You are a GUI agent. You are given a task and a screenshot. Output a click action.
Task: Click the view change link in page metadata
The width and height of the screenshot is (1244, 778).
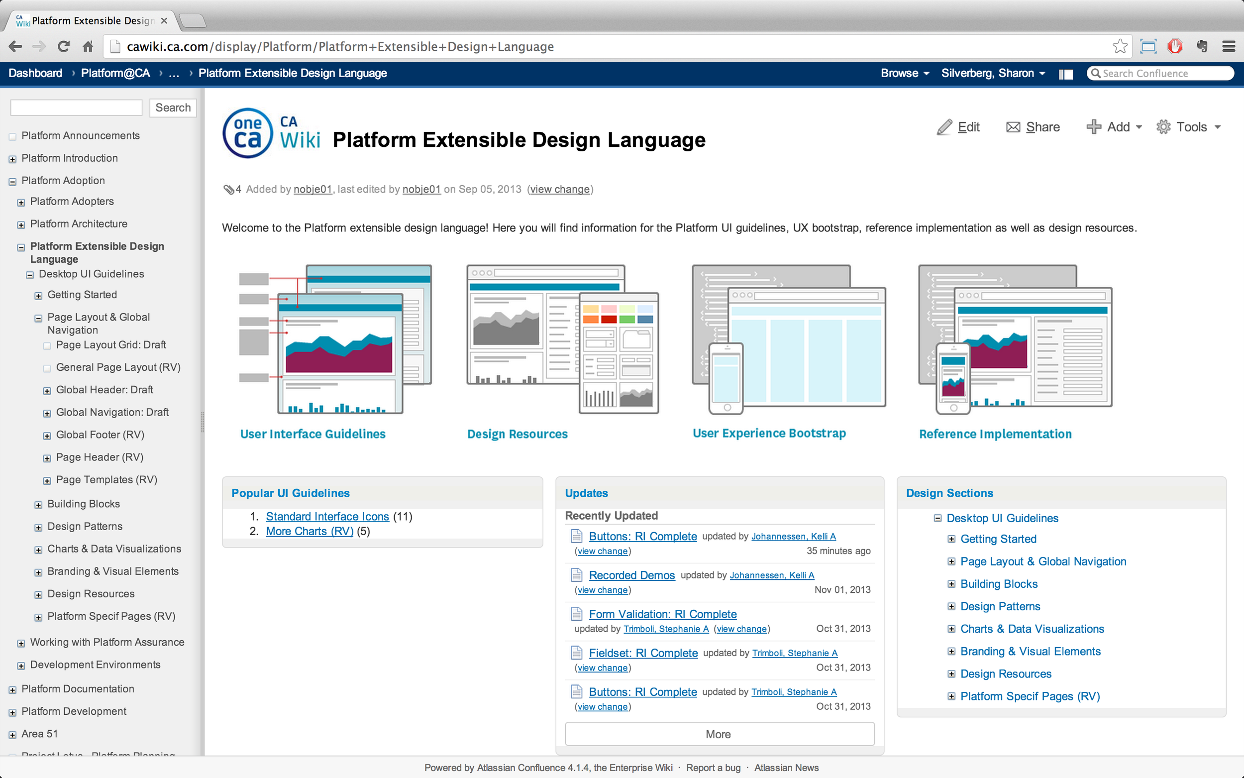click(x=559, y=189)
